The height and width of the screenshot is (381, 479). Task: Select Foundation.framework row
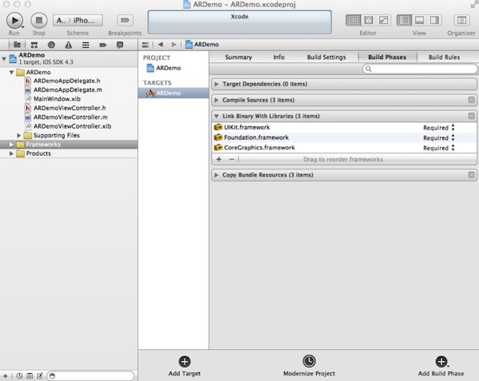tap(344, 138)
